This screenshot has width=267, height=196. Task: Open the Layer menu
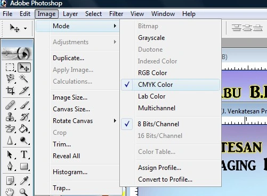pos(70,14)
